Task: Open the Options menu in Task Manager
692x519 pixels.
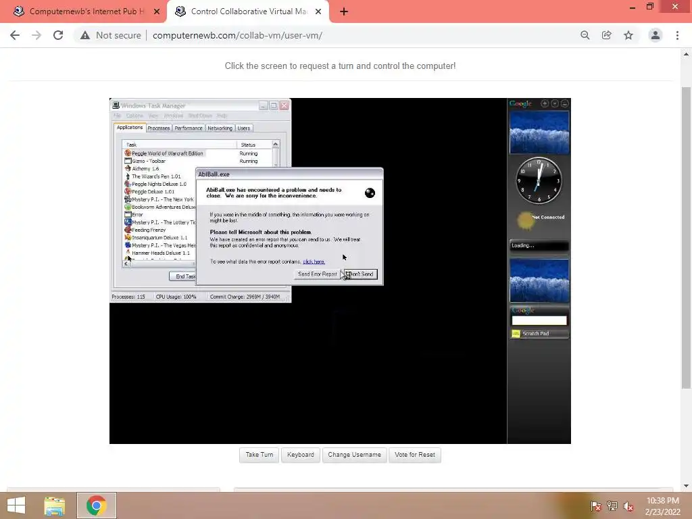Action: tap(134, 116)
